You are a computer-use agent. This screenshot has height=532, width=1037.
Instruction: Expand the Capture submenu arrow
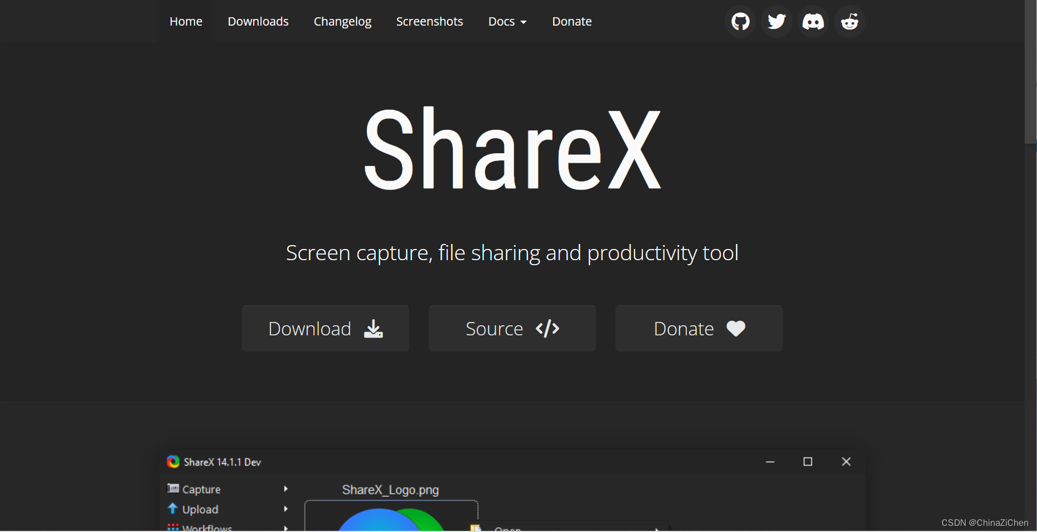pyautogui.click(x=286, y=489)
